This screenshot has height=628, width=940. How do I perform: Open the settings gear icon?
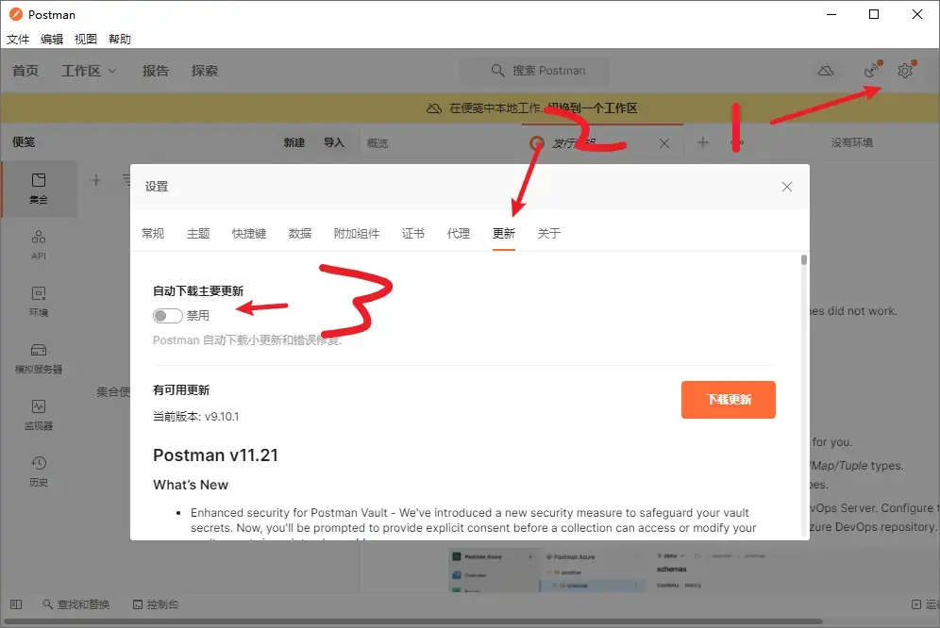(x=904, y=71)
